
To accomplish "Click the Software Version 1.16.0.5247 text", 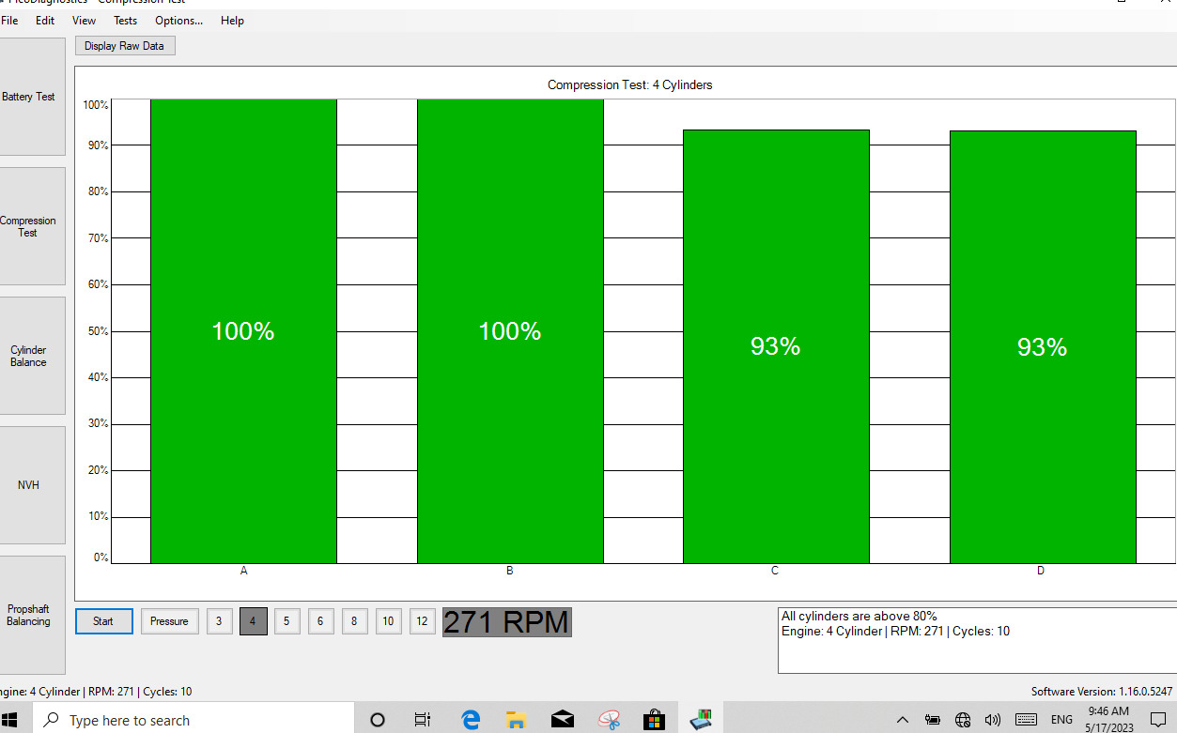I will click(x=1101, y=692).
